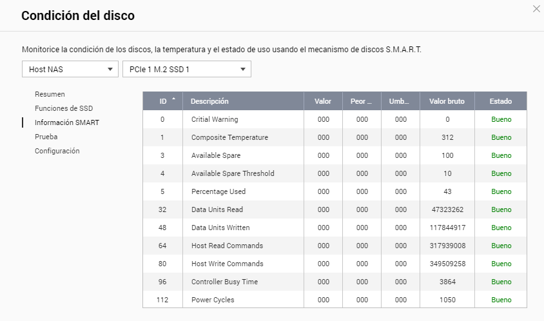Image resolution: width=544 pixels, height=321 pixels.
Task: Open the Host NAS dropdown
Action: click(x=70, y=69)
